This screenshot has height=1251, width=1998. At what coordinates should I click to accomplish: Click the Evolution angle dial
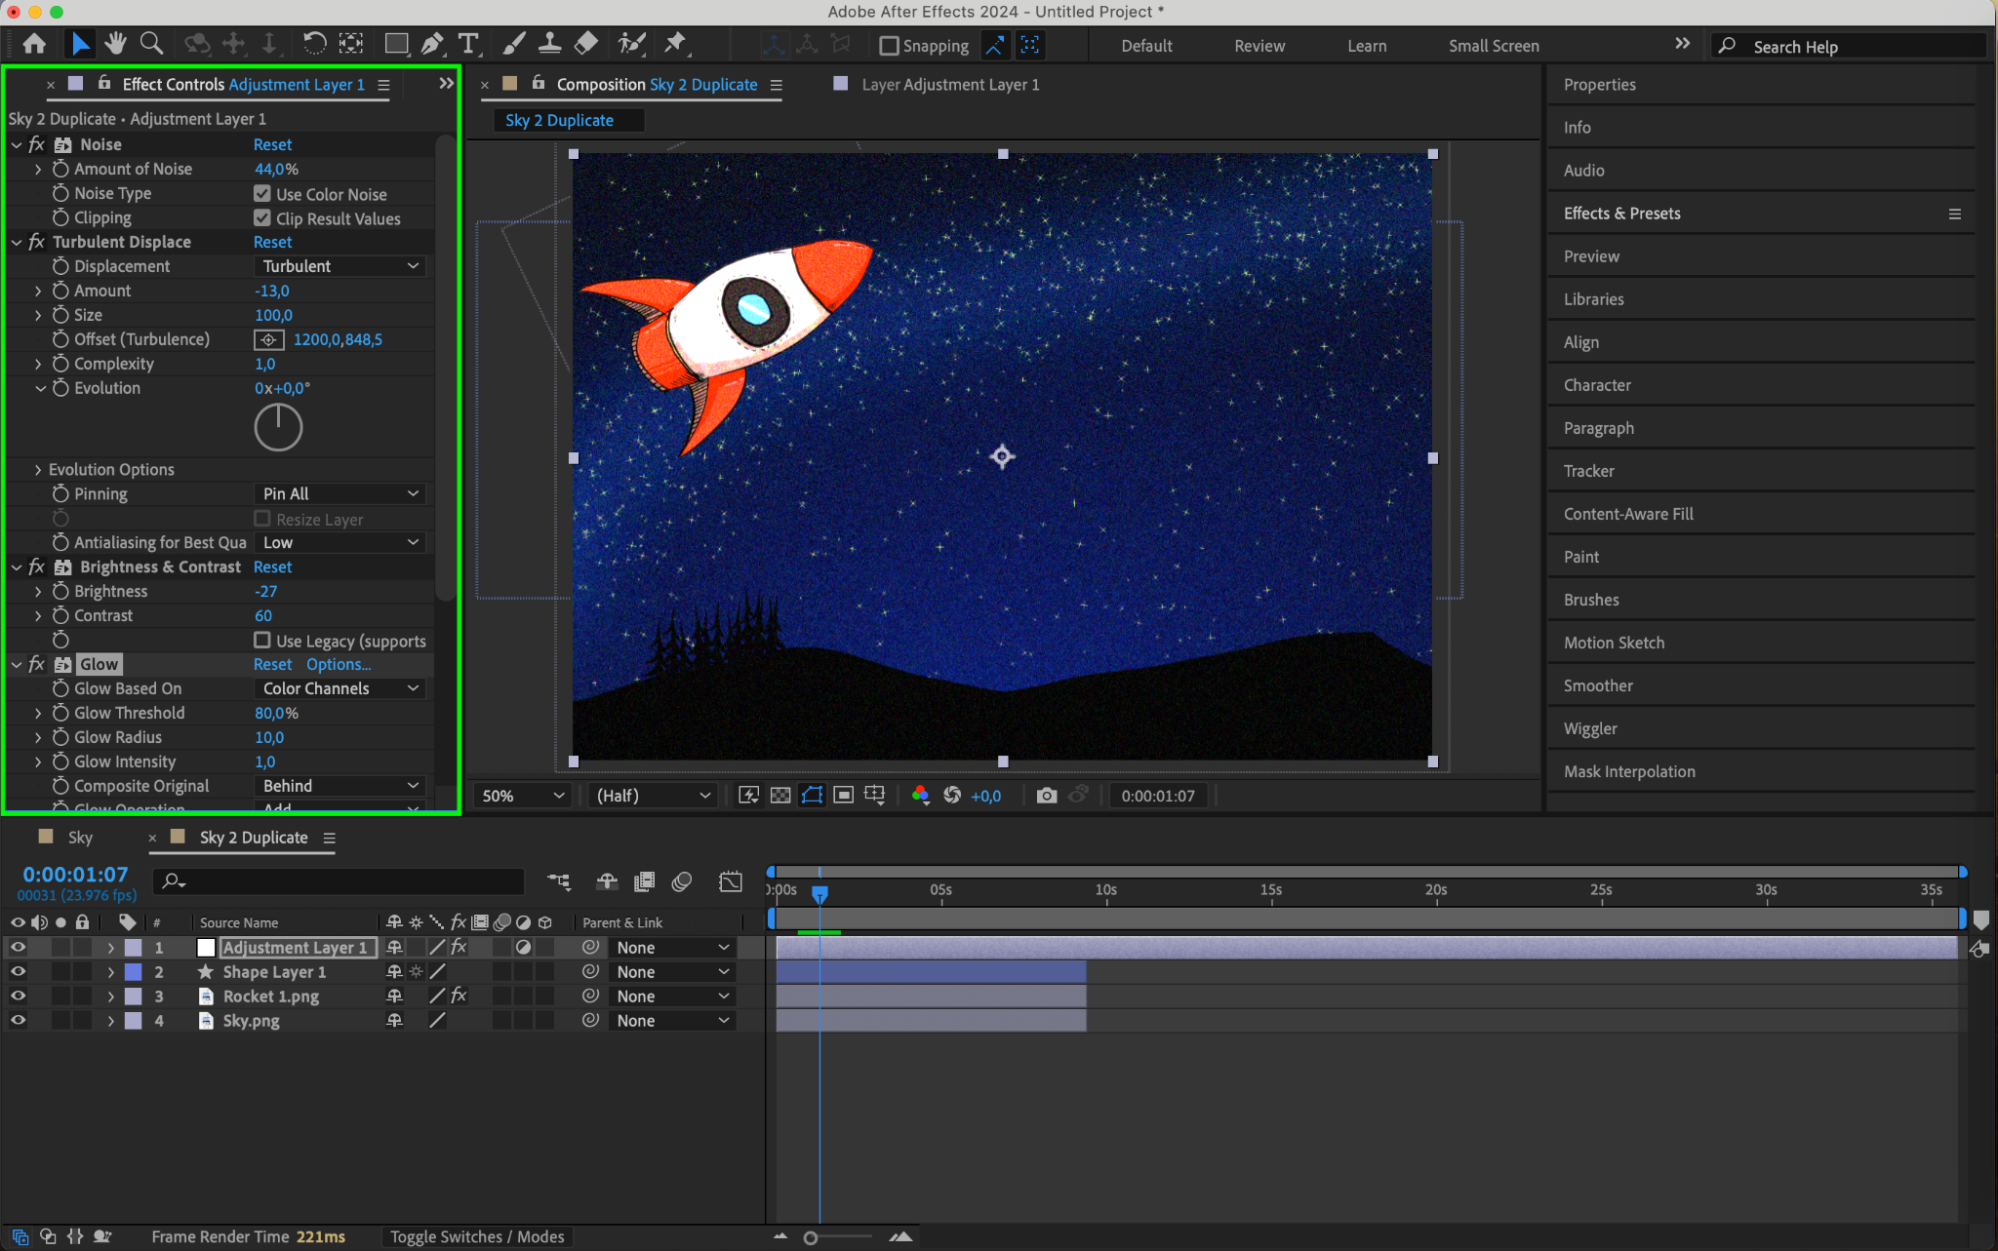(278, 428)
